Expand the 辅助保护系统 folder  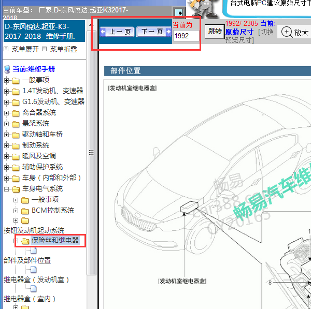6,167
